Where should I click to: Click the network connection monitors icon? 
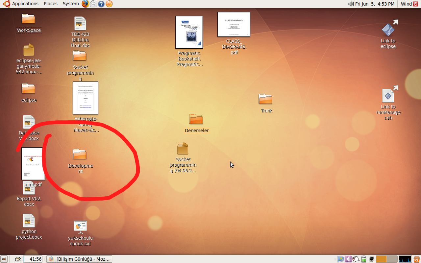(x=371, y=259)
